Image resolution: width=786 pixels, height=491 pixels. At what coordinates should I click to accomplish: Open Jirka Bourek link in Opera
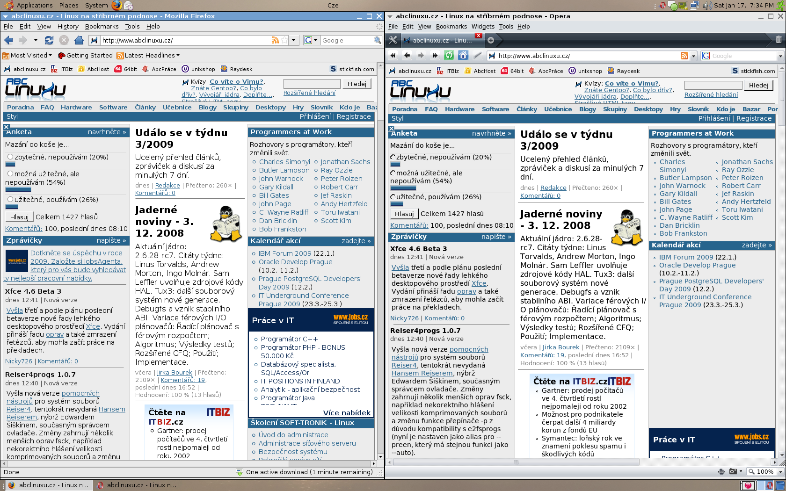click(561, 347)
